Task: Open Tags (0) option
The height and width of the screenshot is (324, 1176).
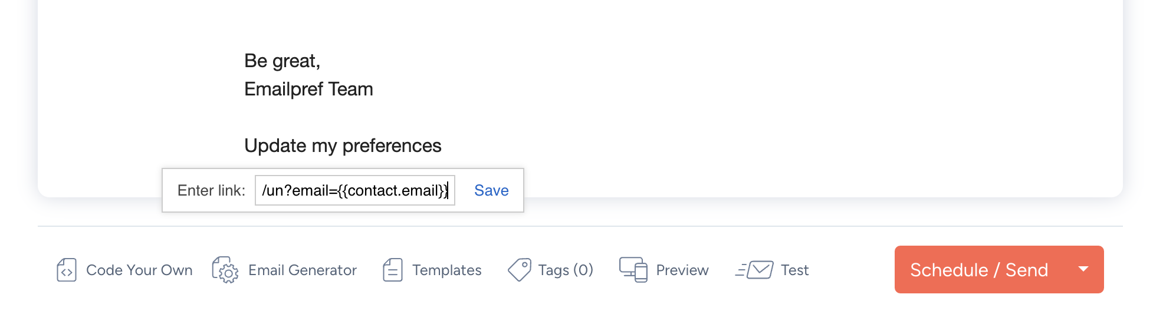Action: 565,270
